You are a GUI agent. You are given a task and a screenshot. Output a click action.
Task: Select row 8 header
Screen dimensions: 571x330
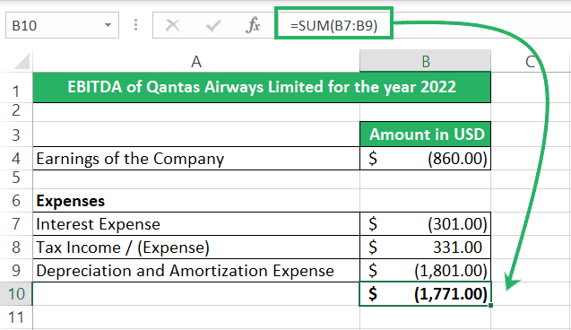[x=16, y=247]
